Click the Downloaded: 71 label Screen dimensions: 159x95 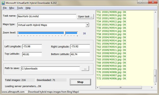pos(46,80)
